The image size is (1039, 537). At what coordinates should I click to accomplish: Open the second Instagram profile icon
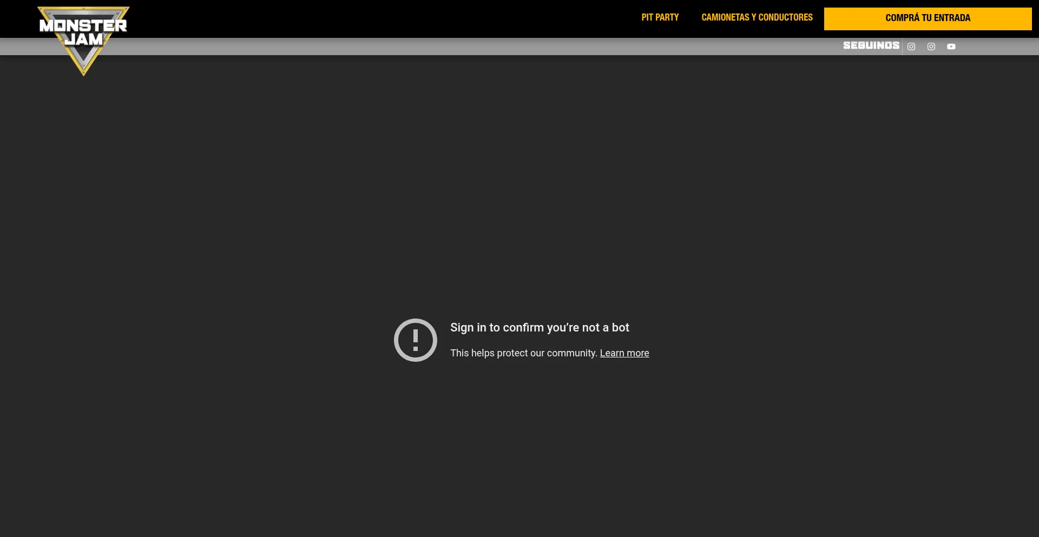pos(931,47)
